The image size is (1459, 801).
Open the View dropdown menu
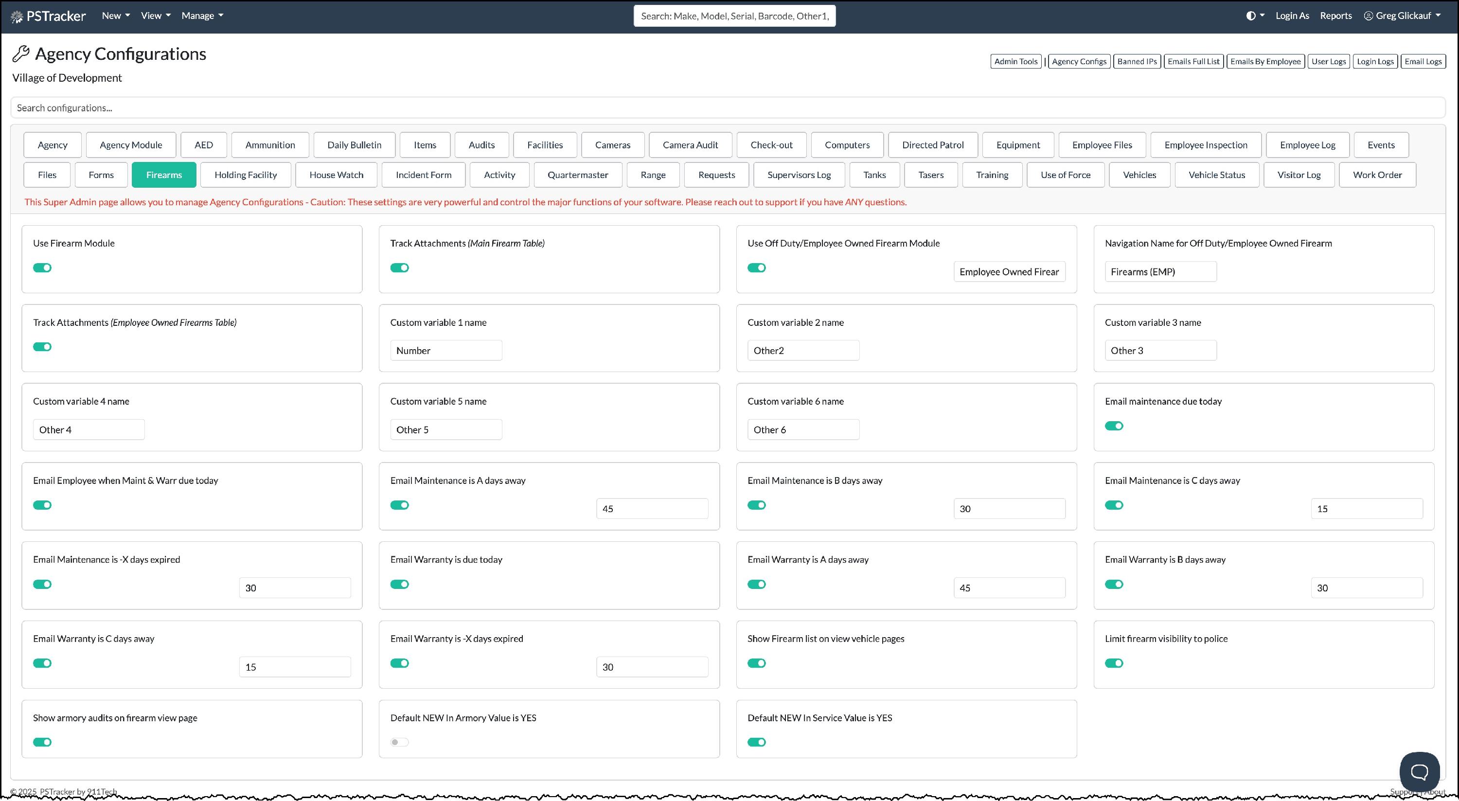155,16
